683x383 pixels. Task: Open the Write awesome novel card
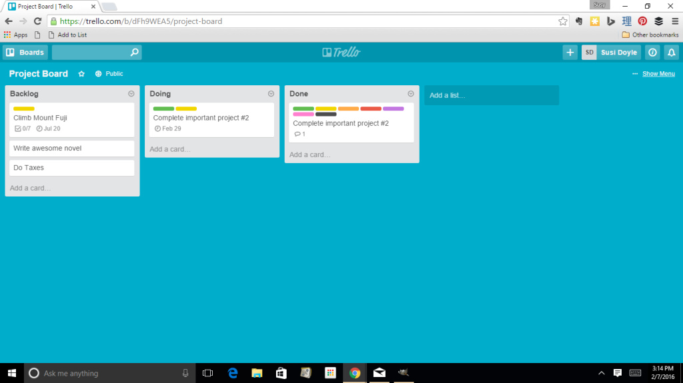point(72,149)
